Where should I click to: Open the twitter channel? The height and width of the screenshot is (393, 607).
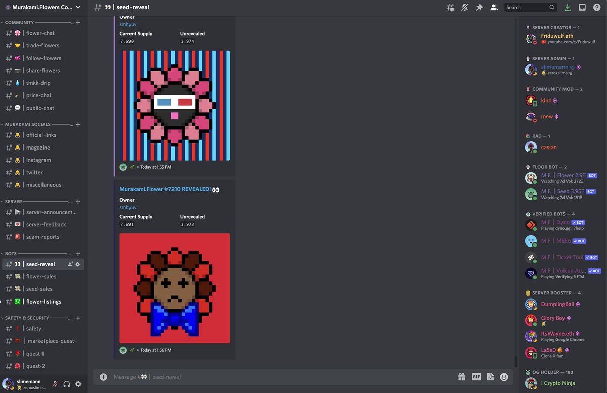[x=44, y=173]
